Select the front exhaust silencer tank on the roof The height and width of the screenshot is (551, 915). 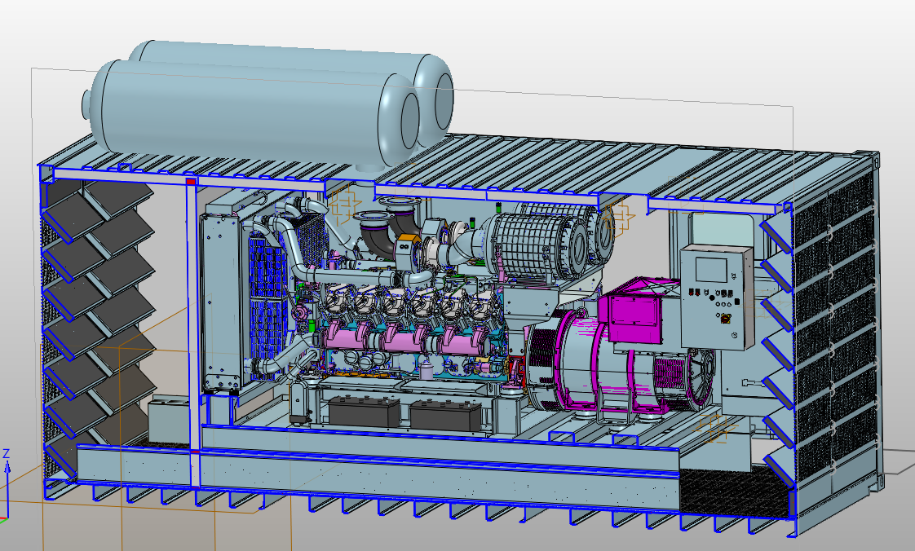245,110
